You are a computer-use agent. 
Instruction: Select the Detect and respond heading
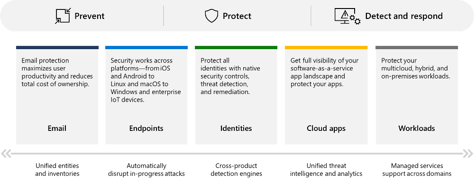point(404,16)
